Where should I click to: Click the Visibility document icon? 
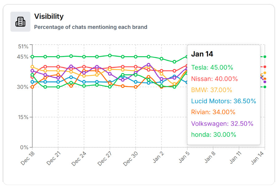click(x=20, y=22)
